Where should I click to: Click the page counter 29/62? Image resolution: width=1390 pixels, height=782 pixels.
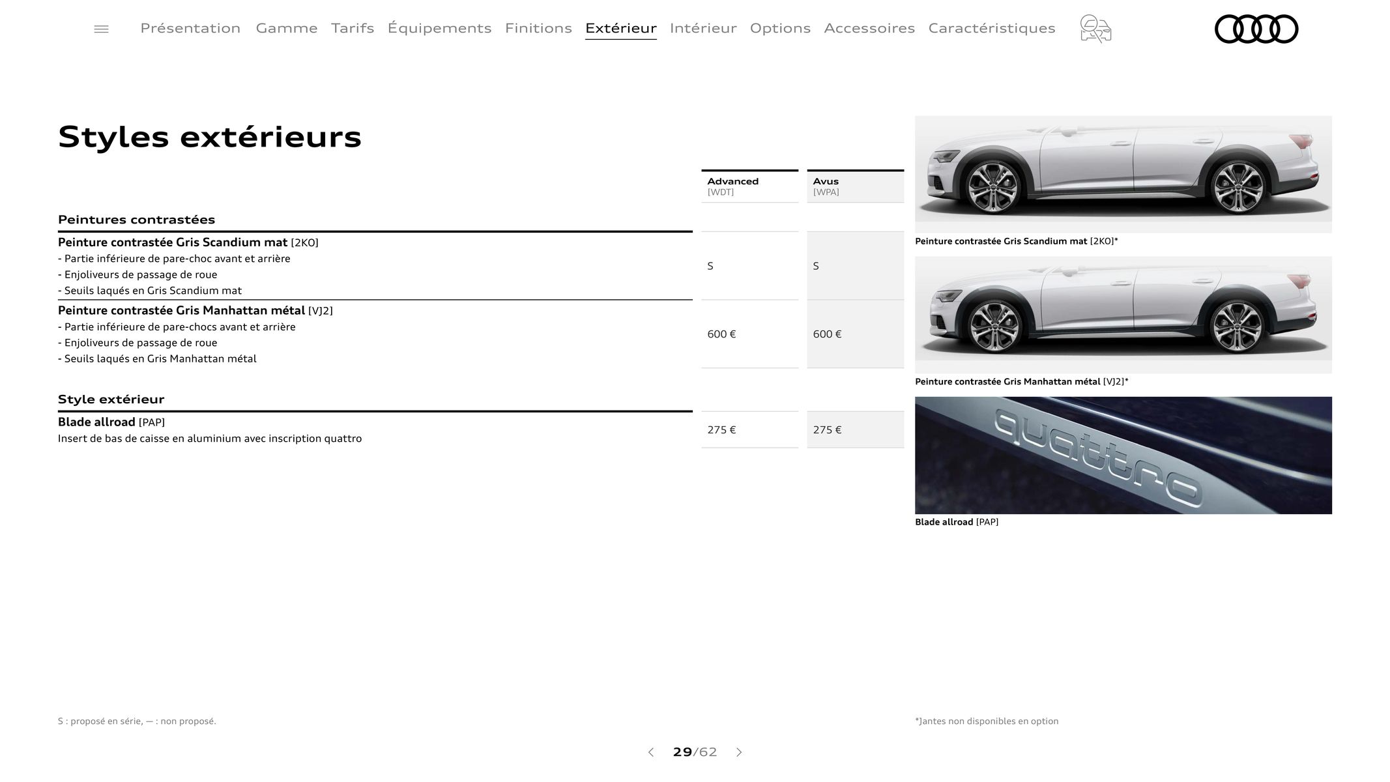pos(695,752)
